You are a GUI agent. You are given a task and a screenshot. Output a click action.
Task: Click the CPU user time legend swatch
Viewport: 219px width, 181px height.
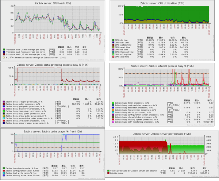point(113,42)
